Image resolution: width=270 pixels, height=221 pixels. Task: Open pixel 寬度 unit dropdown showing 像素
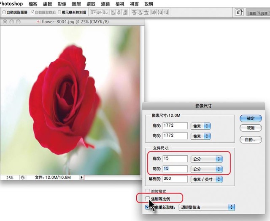(x=201, y=126)
